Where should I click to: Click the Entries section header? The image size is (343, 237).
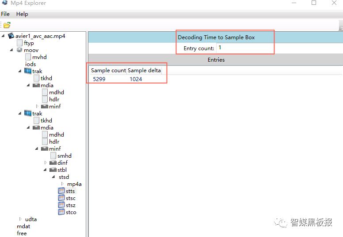click(216, 60)
